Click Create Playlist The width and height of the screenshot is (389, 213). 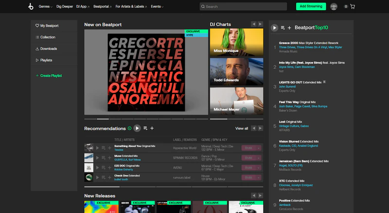tap(49, 76)
